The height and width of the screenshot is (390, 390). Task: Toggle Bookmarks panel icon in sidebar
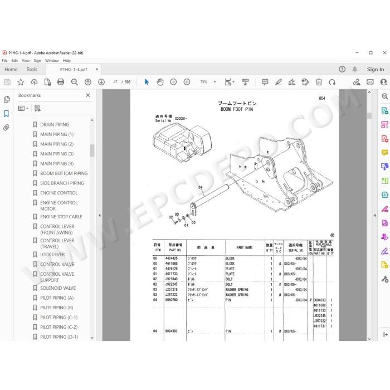pyautogui.click(x=7, y=114)
